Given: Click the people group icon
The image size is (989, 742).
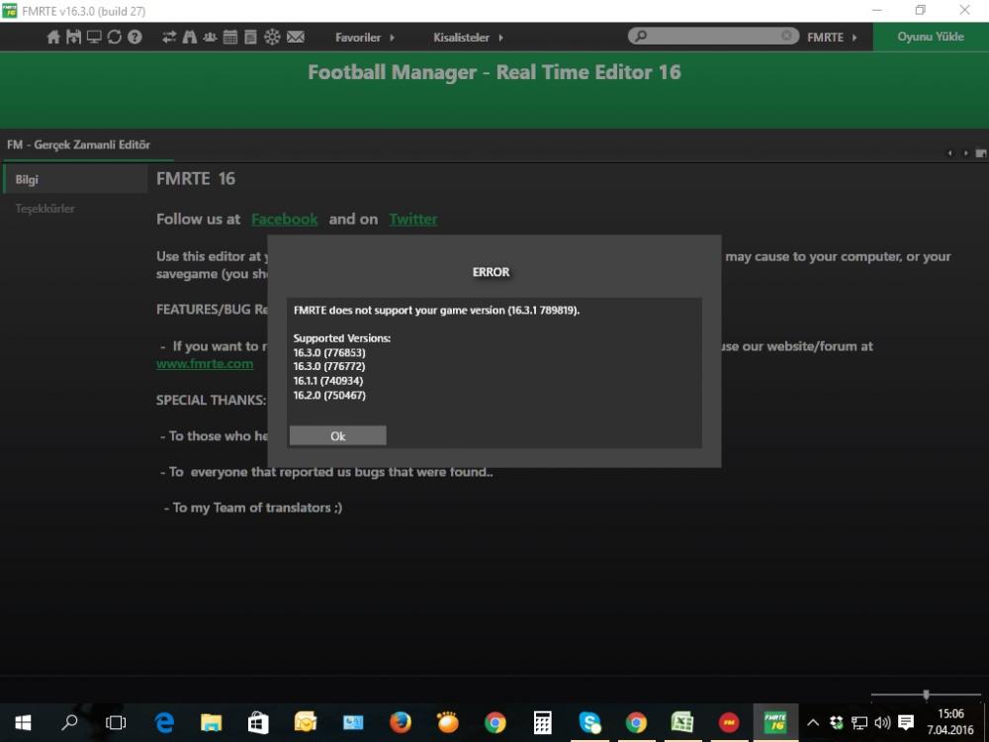Looking at the screenshot, I should (210, 38).
